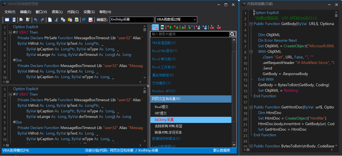Click the green-arrow list insert icon
The height and width of the screenshot is (156, 342).
point(162,27)
